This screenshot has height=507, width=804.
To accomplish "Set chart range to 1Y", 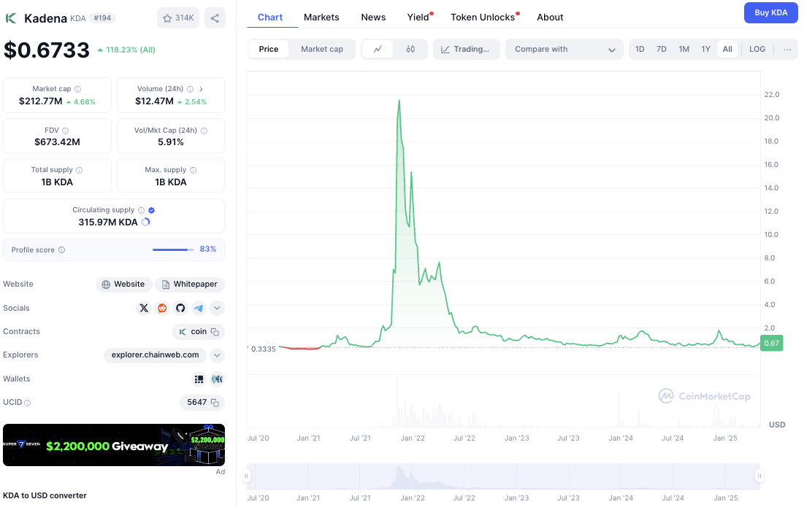I will coord(706,49).
